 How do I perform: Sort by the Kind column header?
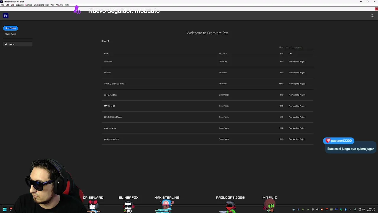click(x=291, y=54)
